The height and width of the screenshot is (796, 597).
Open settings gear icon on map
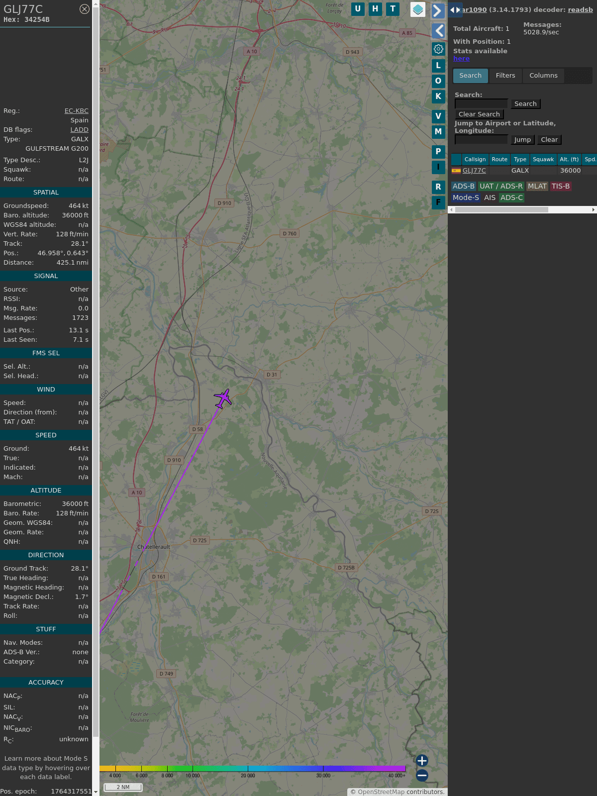point(438,49)
